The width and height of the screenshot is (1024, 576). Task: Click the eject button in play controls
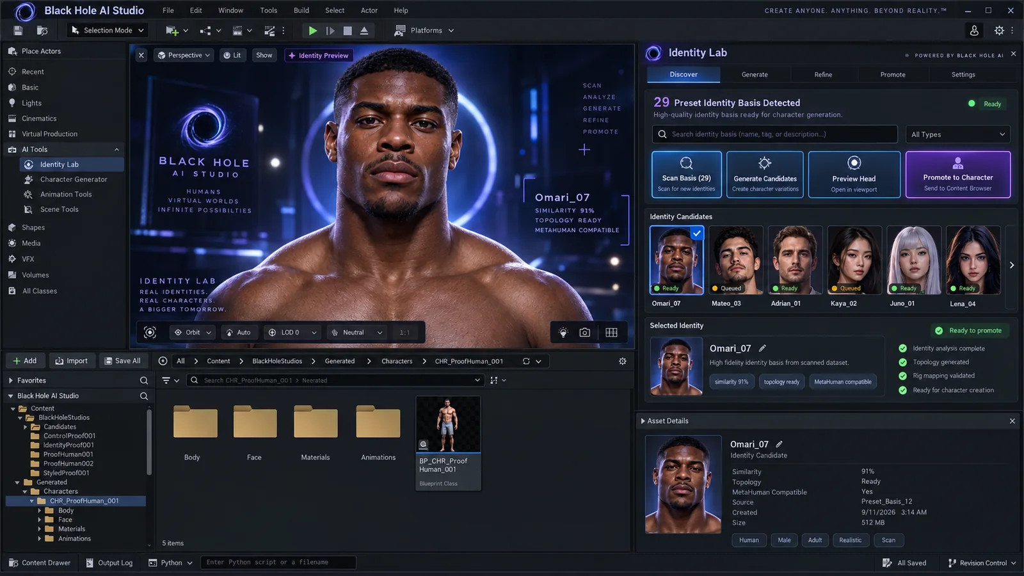(x=364, y=30)
